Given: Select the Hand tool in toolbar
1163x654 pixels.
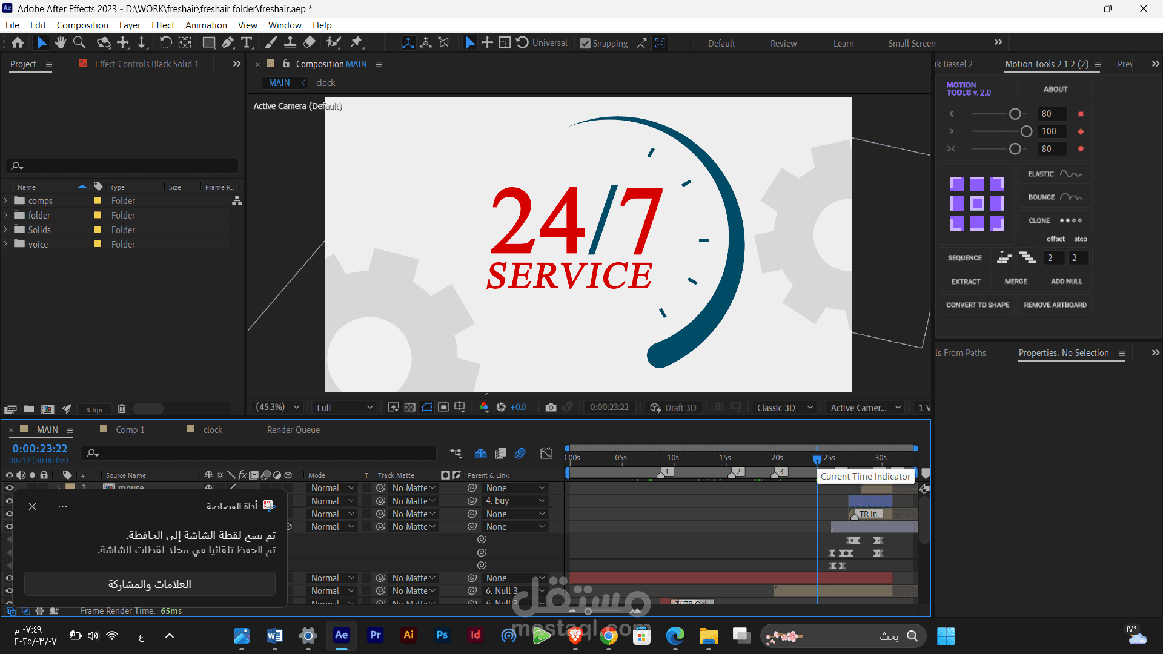Looking at the screenshot, I should [x=60, y=42].
